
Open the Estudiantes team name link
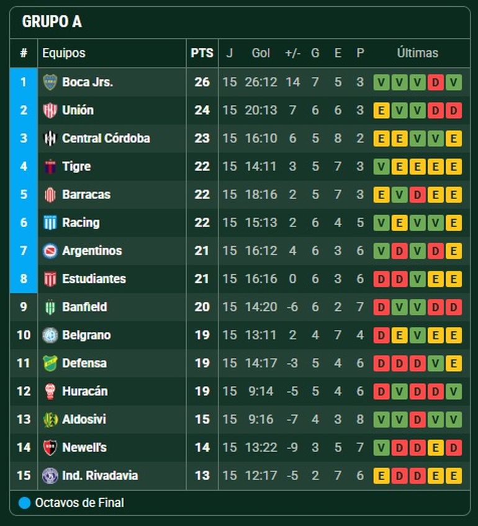[x=94, y=279]
